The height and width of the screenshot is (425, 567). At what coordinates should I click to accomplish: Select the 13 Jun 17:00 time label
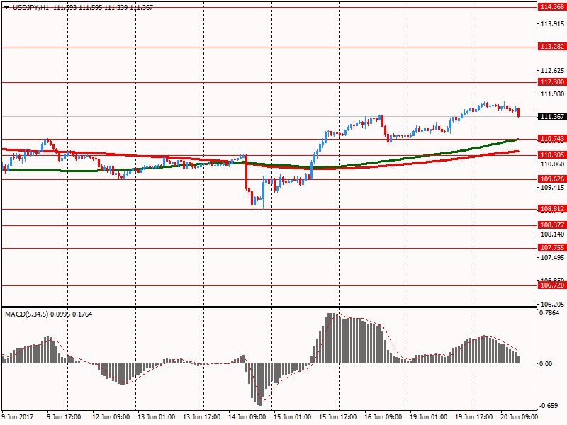(x=202, y=417)
